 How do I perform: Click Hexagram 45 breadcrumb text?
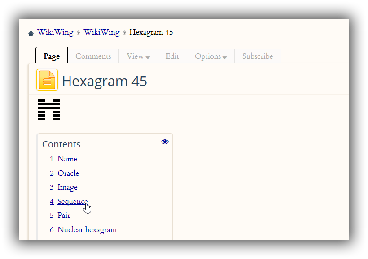click(151, 32)
